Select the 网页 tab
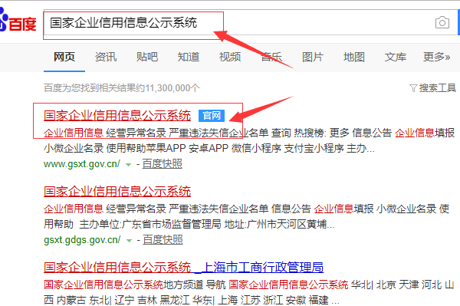The width and height of the screenshot is (460, 306). pyautogui.click(x=64, y=57)
